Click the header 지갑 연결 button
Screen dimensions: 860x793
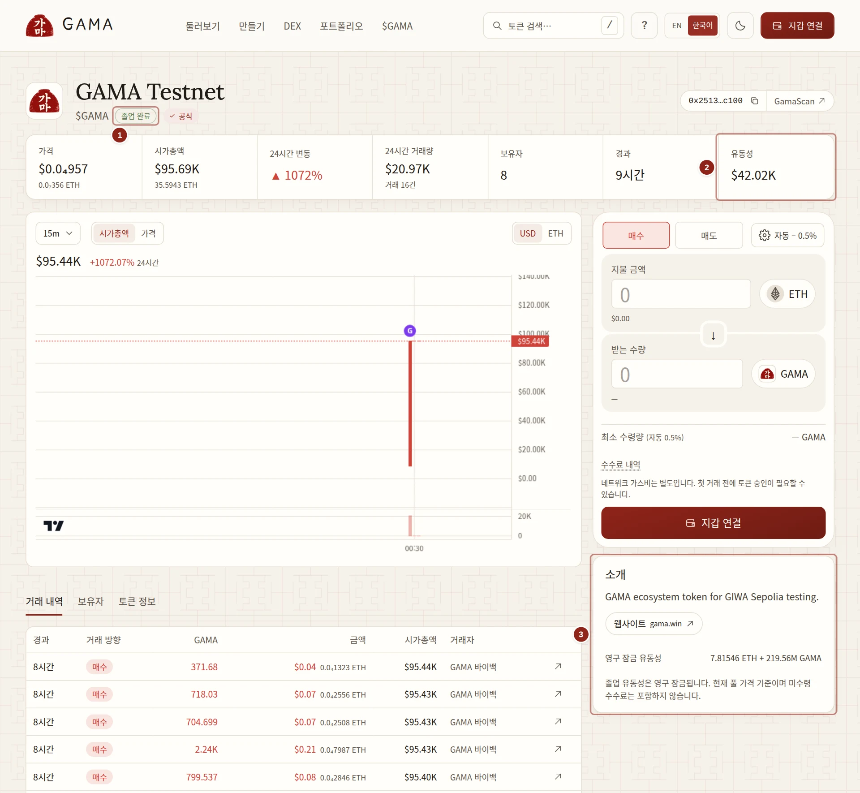point(797,26)
